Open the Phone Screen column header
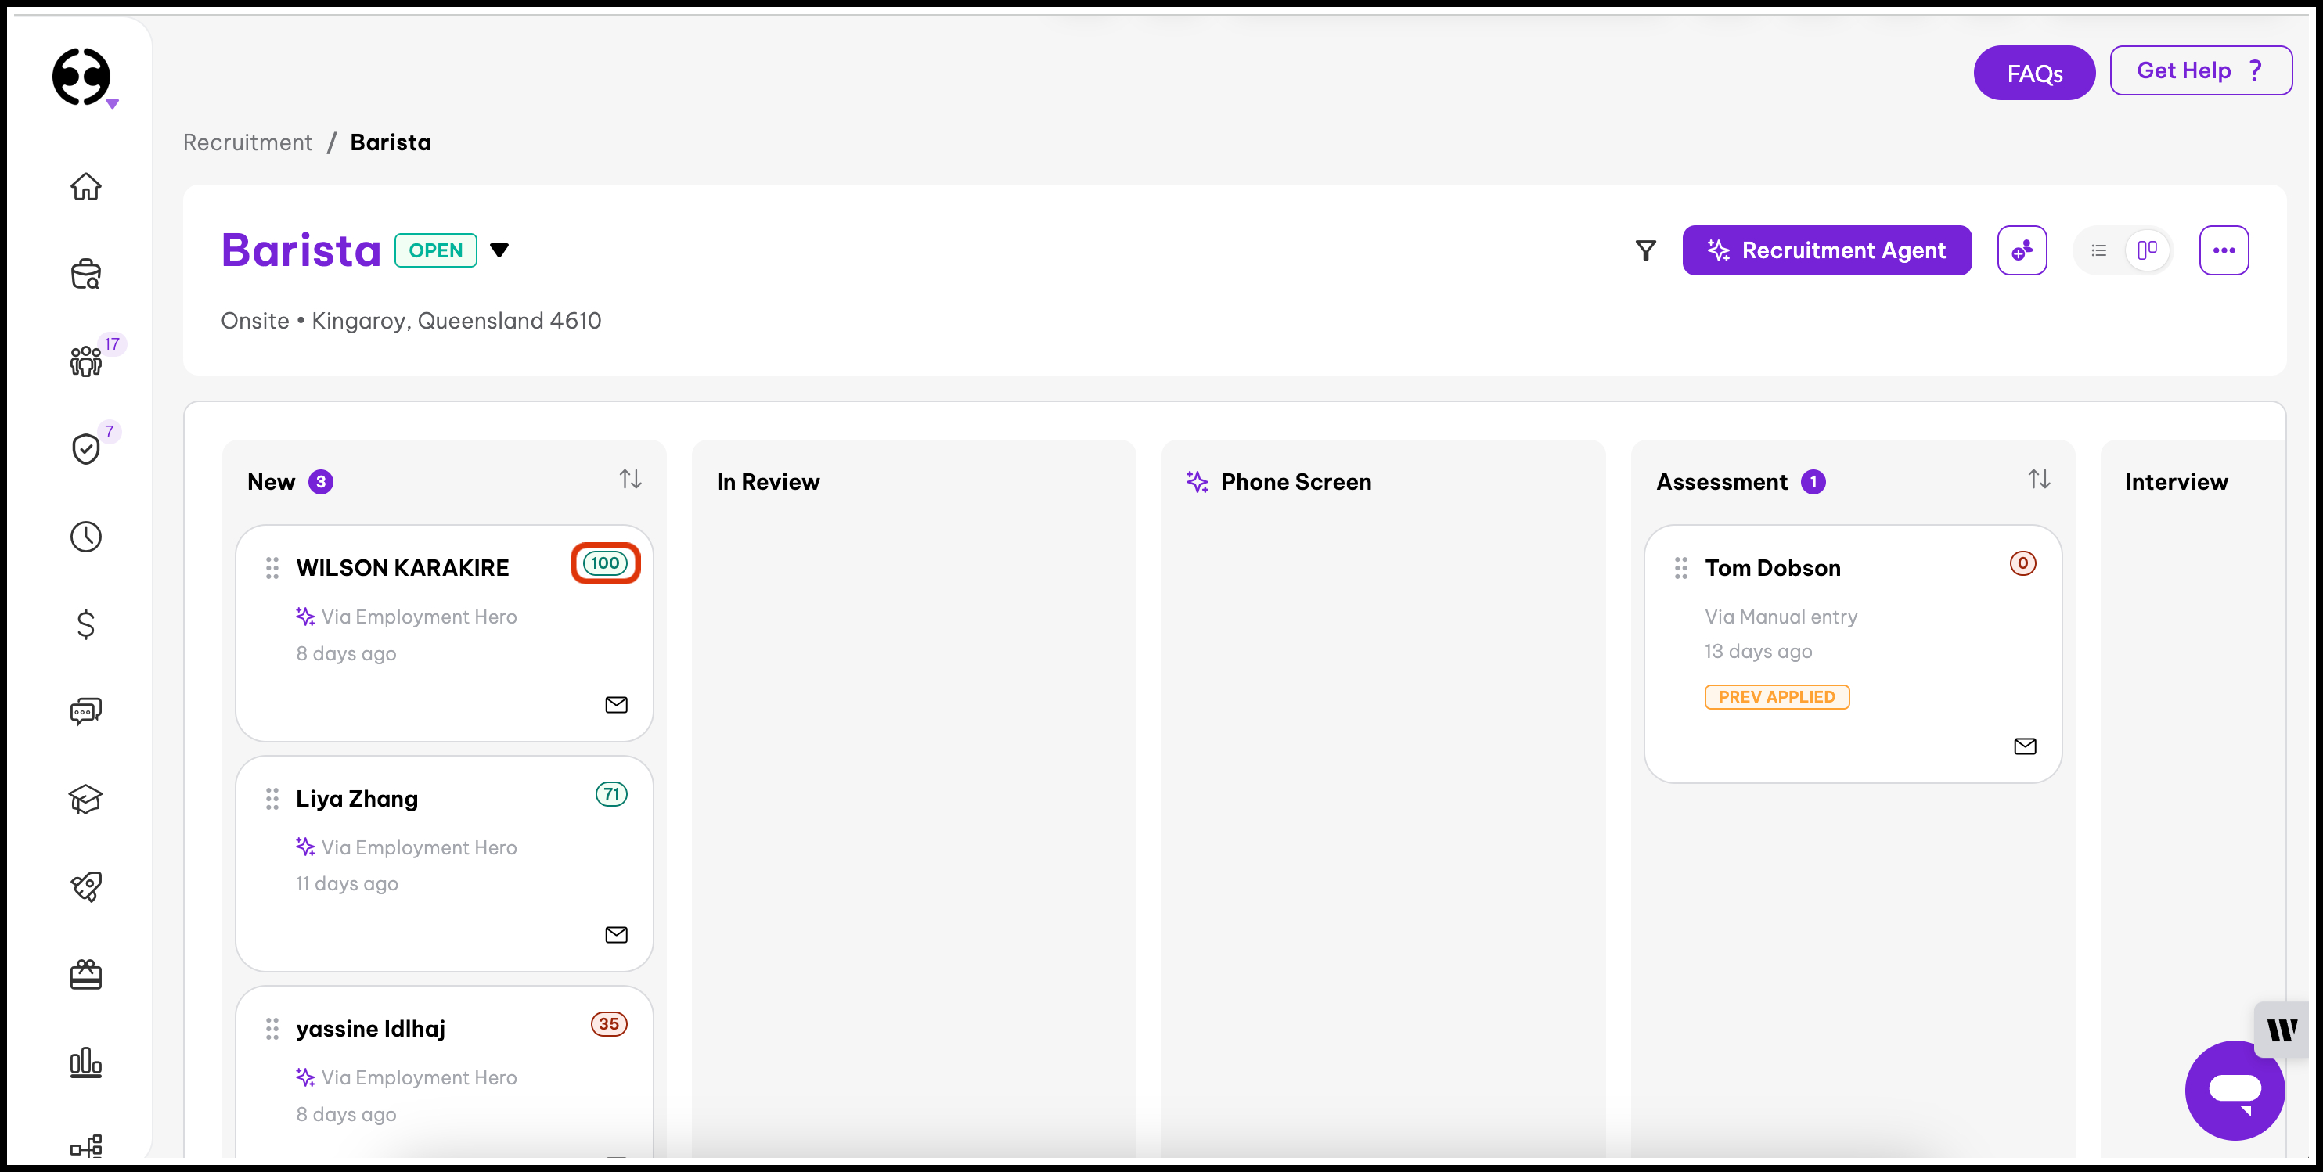Screen dimensions: 2323x1172 click(x=1295, y=482)
